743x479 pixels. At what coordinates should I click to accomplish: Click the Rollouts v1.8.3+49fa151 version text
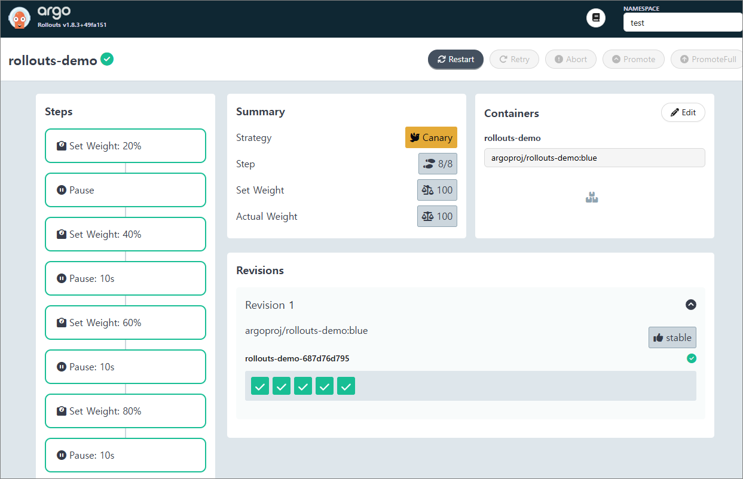tap(72, 25)
